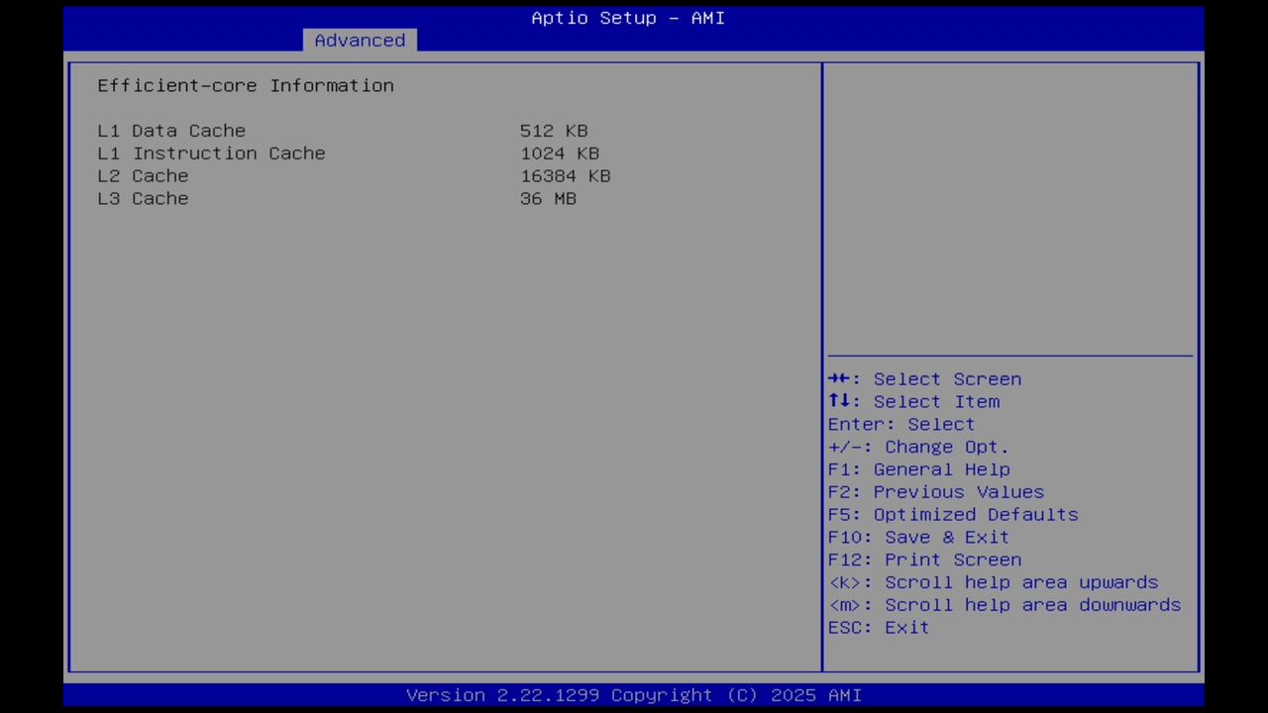This screenshot has width=1268, height=713.
Task: Click the 36 MB value
Action: click(x=548, y=198)
